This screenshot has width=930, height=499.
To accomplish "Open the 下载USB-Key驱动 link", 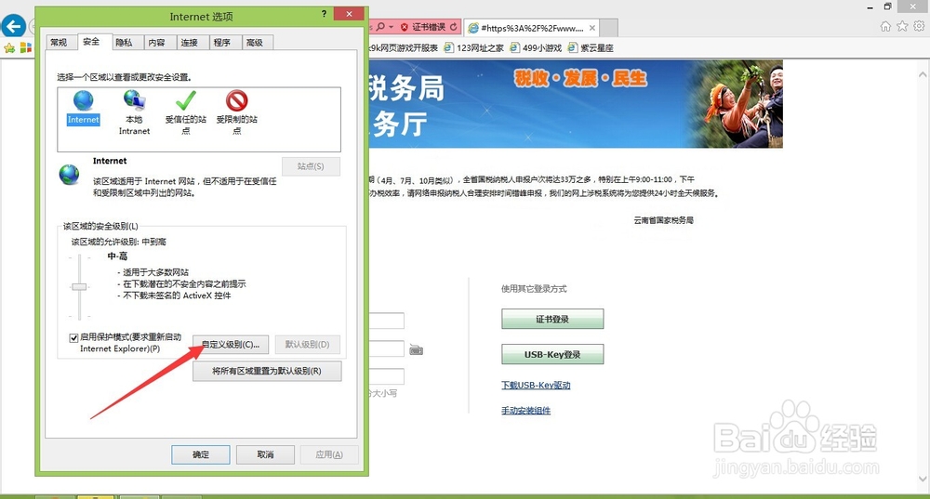I will [x=537, y=386].
